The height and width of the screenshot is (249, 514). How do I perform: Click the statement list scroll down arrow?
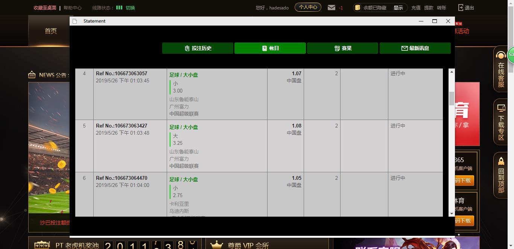click(452, 214)
